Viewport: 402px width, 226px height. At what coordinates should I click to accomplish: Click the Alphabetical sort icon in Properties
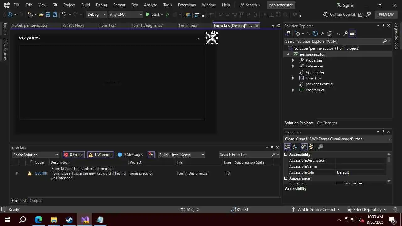click(295, 147)
